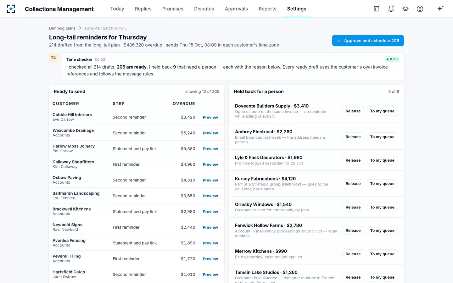Viewport: 453px width, 283px height.
Task: Open the graduation cap learning icon
Action: pyautogui.click(x=405, y=9)
